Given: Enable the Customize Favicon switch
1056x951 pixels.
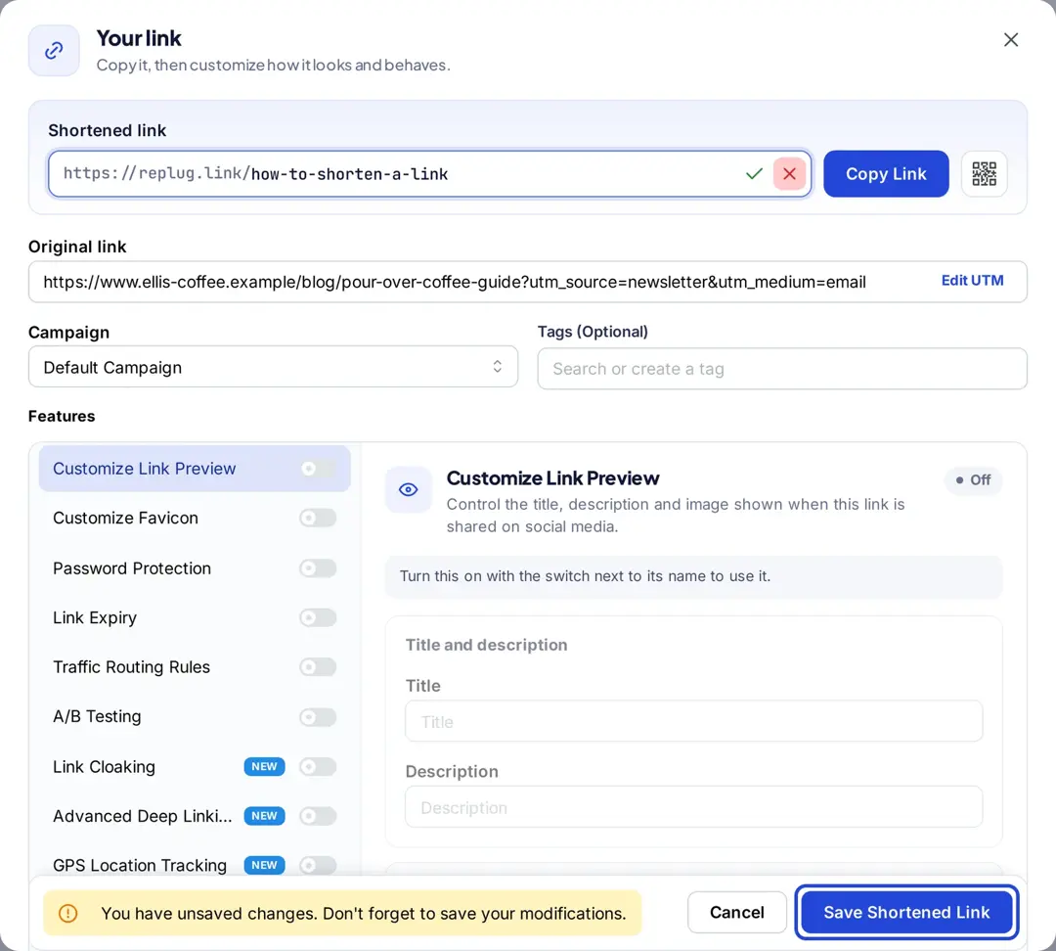Looking at the screenshot, I should coord(318,518).
